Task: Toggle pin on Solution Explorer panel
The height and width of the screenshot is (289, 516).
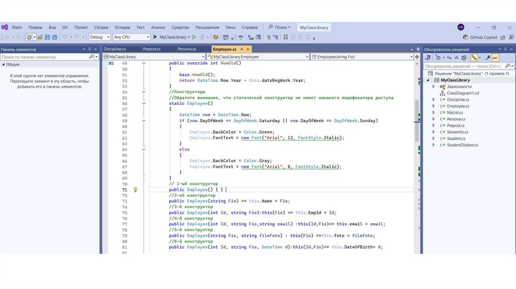Action: pyautogui.click(x=505, y=49)
